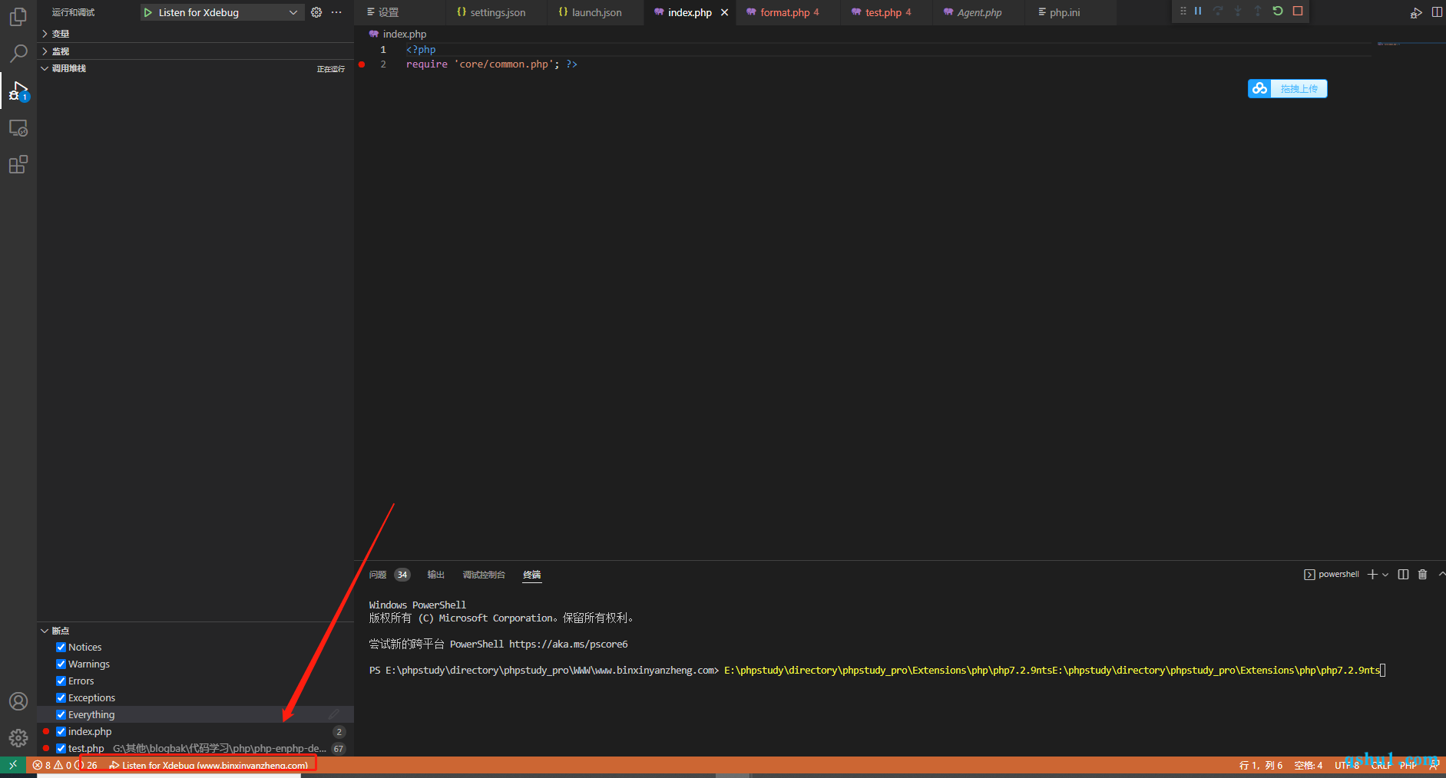Open the Explorer view in activity bar
The image size is (1446, 778).
pos(18,16)
